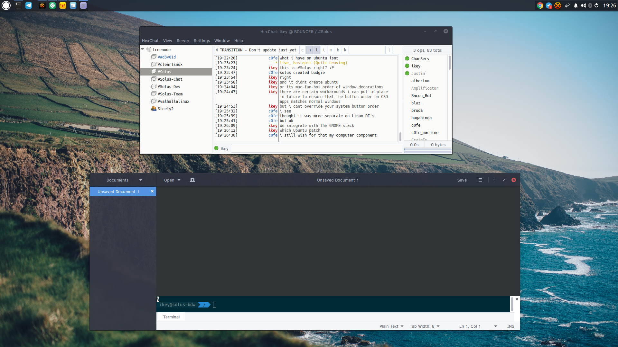Image resolution: width=618 pixels, height=347 pixels.
Task: Toggle channel mode l limit button
Action: (x=389, y=50)
